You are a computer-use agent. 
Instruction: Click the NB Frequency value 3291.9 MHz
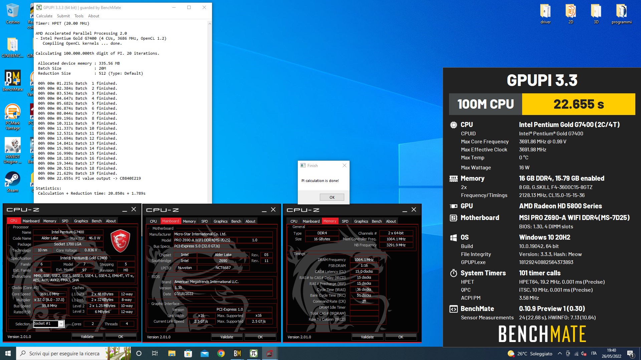point(396,245)
